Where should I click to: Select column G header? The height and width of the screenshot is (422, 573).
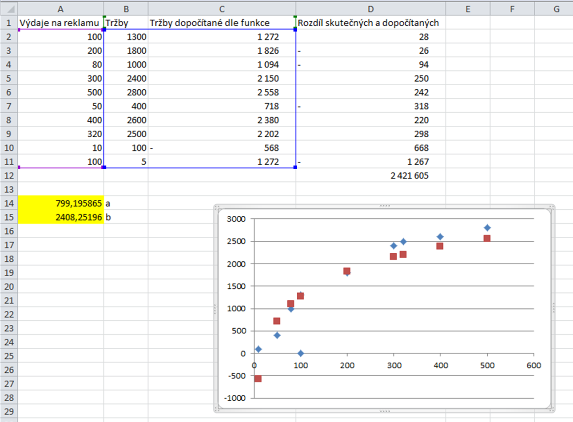point(554,9)
